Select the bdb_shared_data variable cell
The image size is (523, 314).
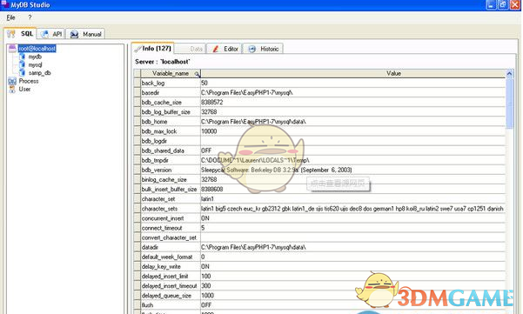[171, 150]
